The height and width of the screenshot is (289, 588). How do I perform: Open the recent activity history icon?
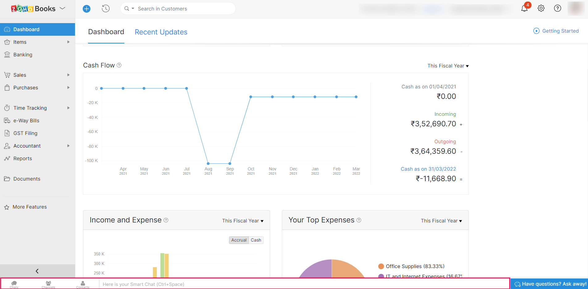(x=106, y=9)
